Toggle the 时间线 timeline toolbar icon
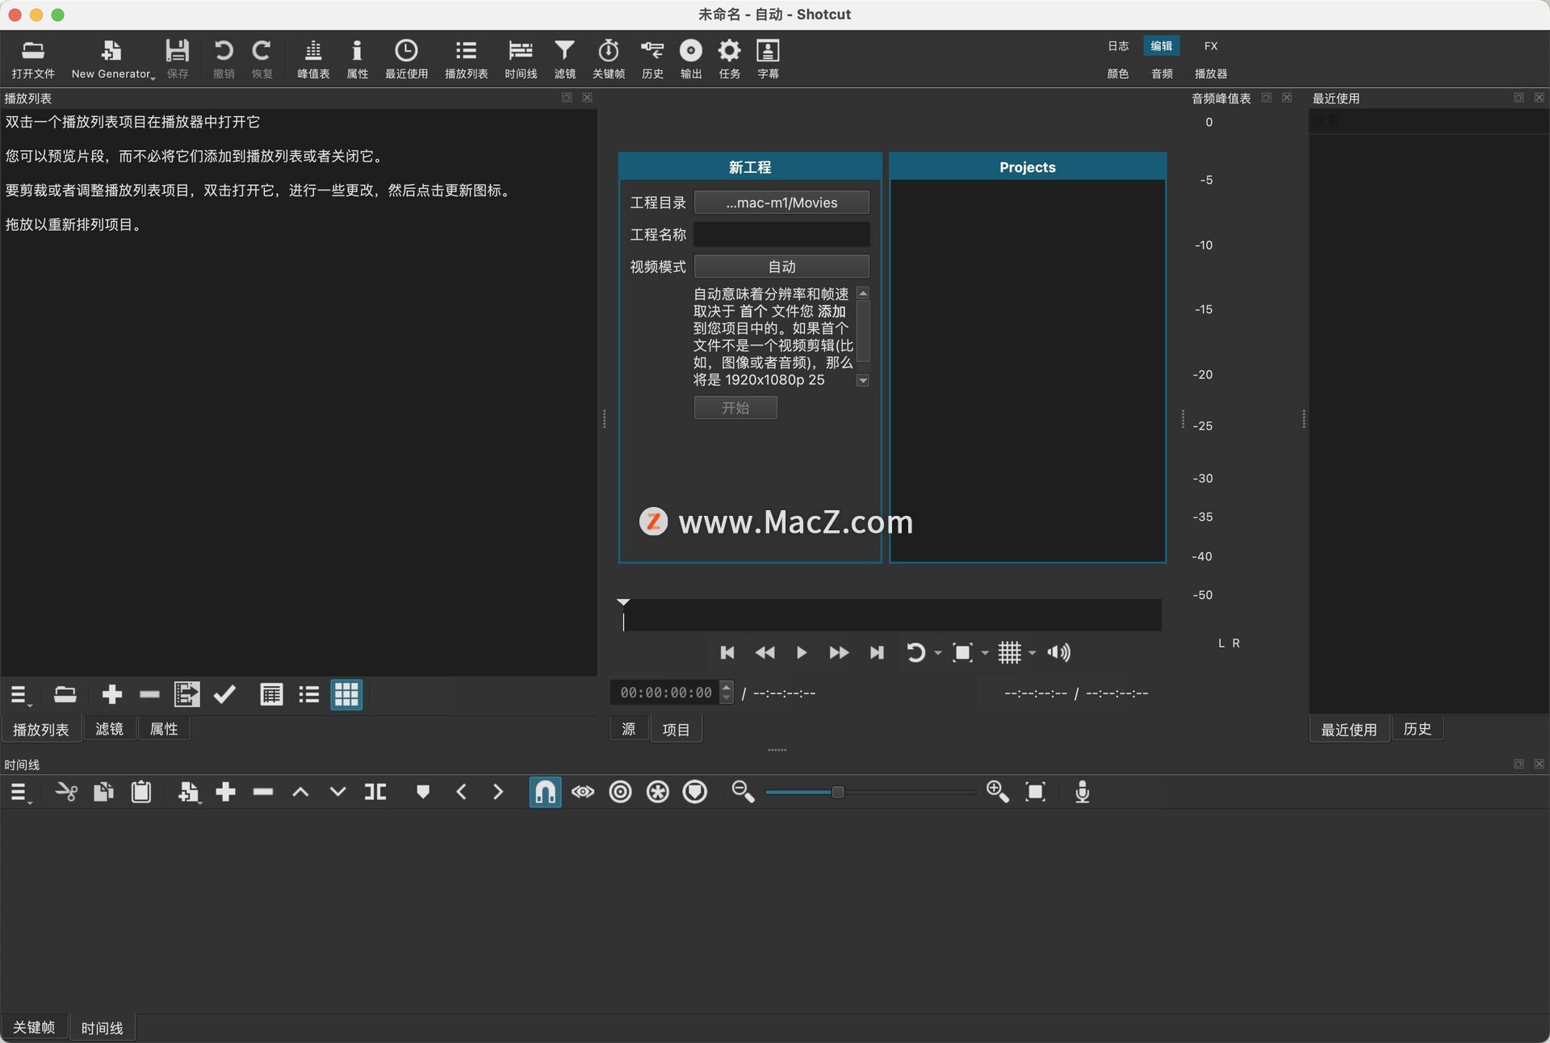This screenshot has height=1043, width=1550. click(521, 59)
